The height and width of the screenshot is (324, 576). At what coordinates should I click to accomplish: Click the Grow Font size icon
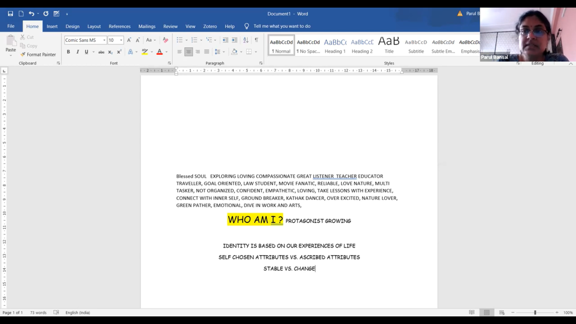pos(129,40)
